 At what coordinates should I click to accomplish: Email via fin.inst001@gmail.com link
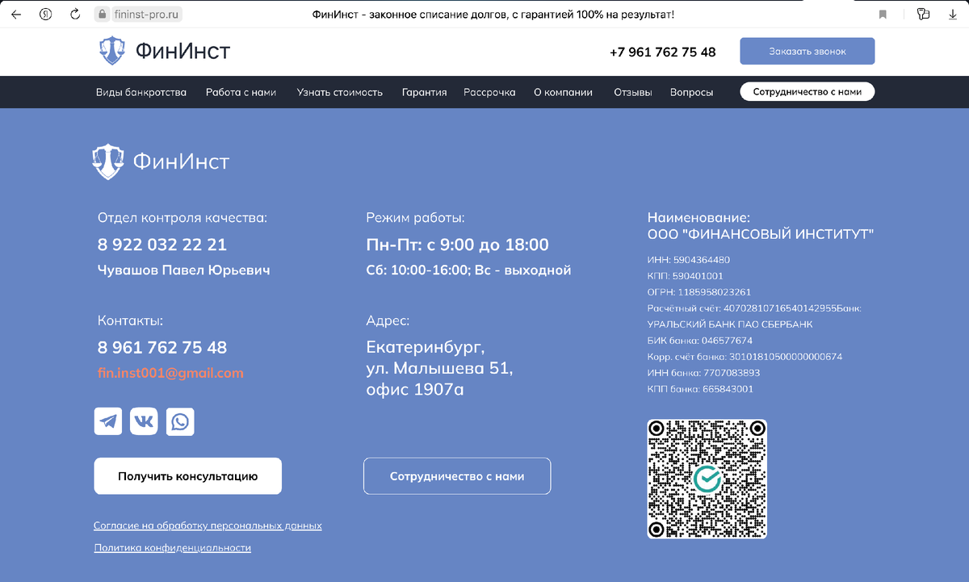170,373
